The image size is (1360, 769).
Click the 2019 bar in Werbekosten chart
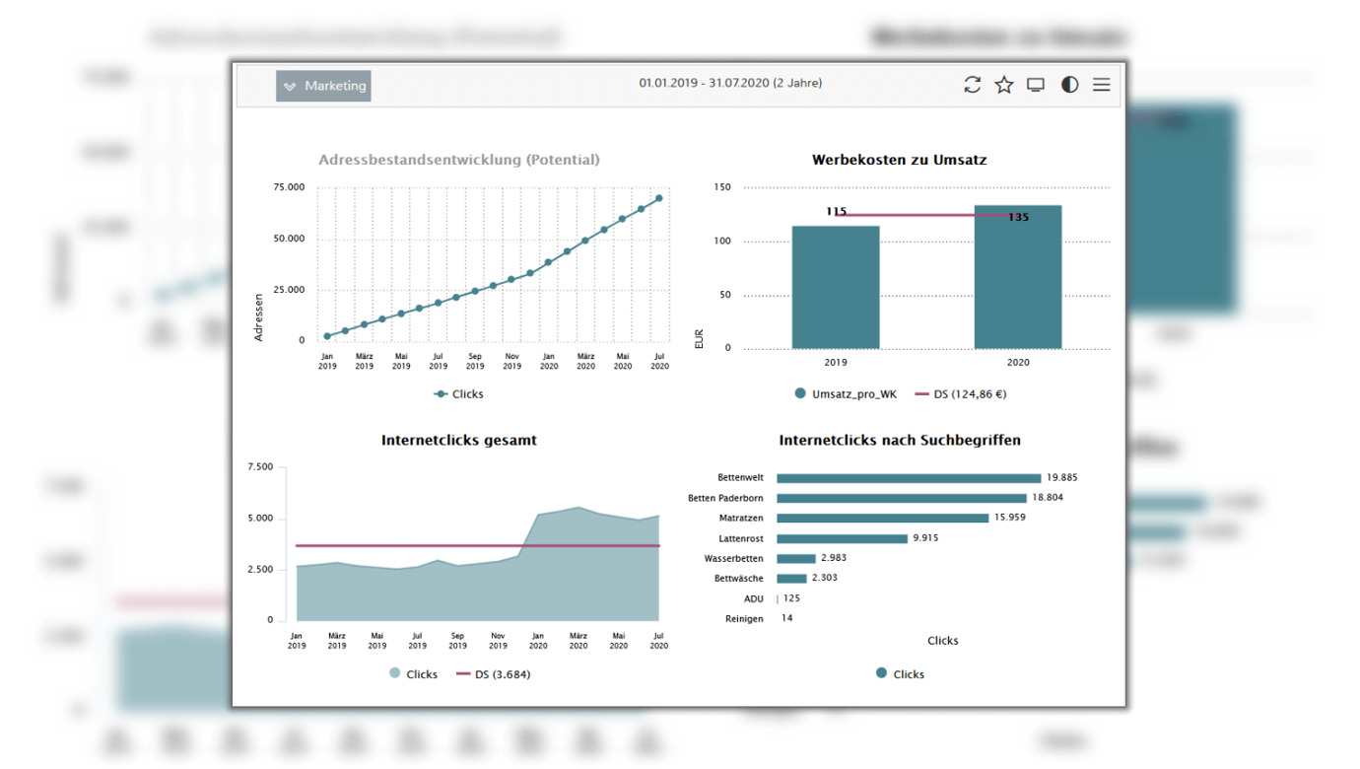(836, 286)
